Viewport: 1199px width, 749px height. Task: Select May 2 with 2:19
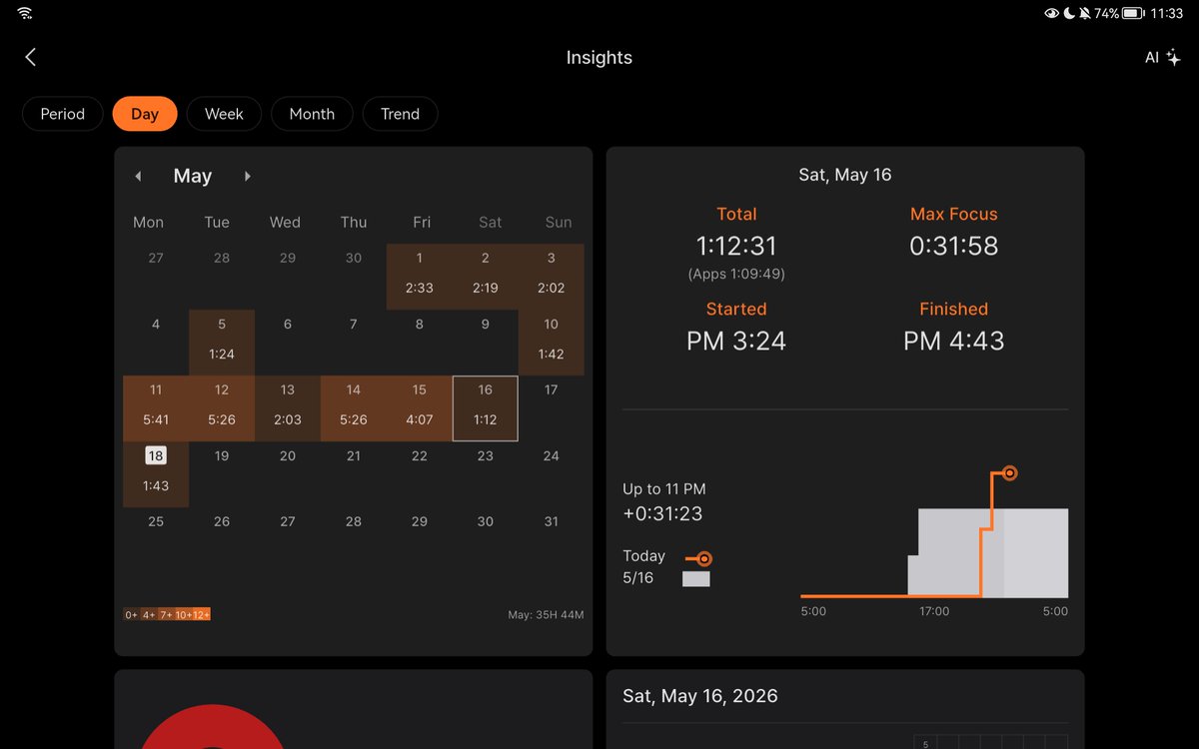[486, 277]
